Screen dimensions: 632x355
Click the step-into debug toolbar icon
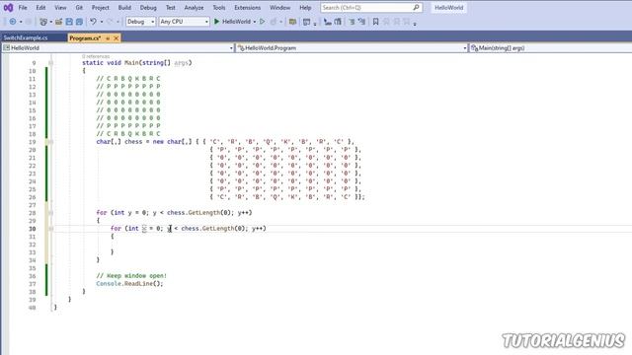(328, 22)
